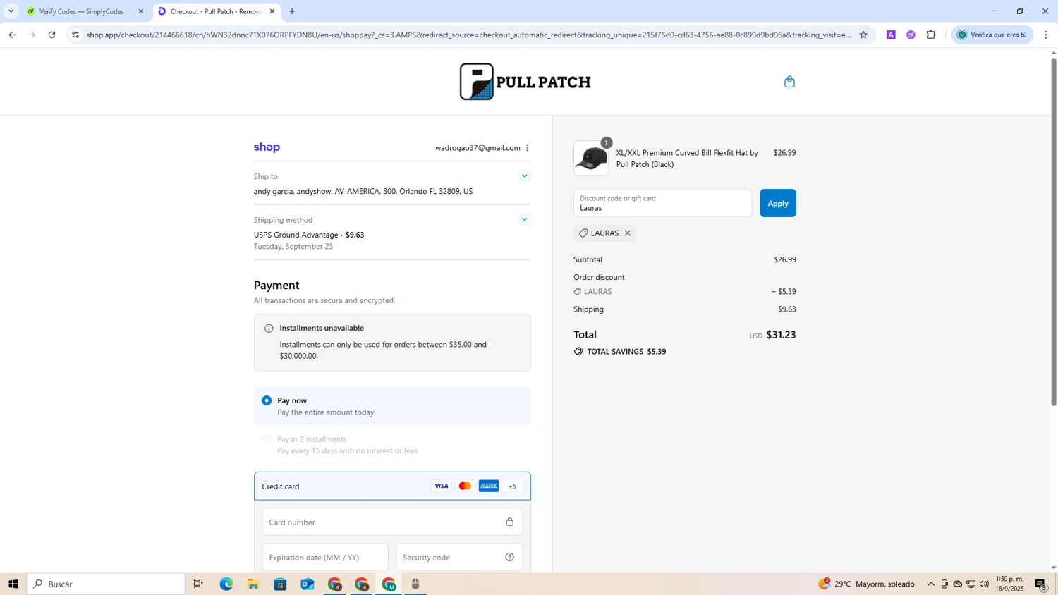Click the Credit card payment header
Image resolution: width=1058 pixels, height=595 pixels.
click(x=392, y=486)
